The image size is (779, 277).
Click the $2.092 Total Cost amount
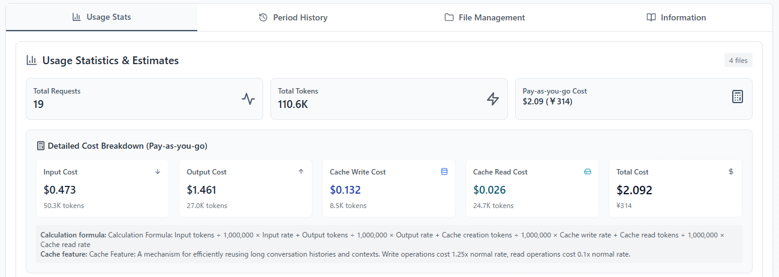coord(634,190)
